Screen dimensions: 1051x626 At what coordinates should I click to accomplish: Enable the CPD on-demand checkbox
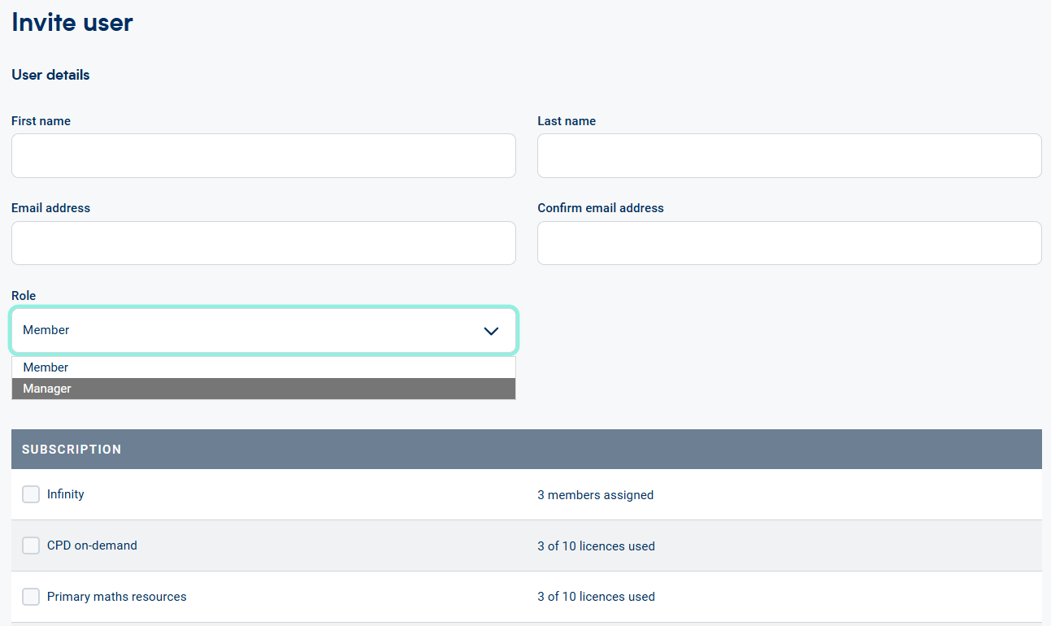(31, 546)
